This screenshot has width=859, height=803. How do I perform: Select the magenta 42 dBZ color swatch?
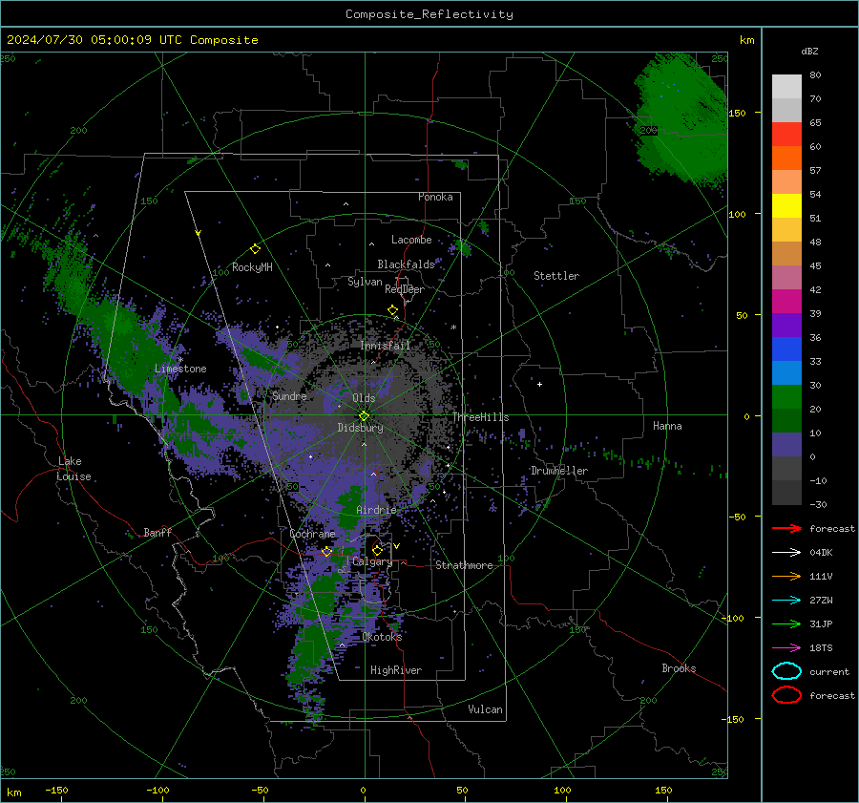pos(786,301)
